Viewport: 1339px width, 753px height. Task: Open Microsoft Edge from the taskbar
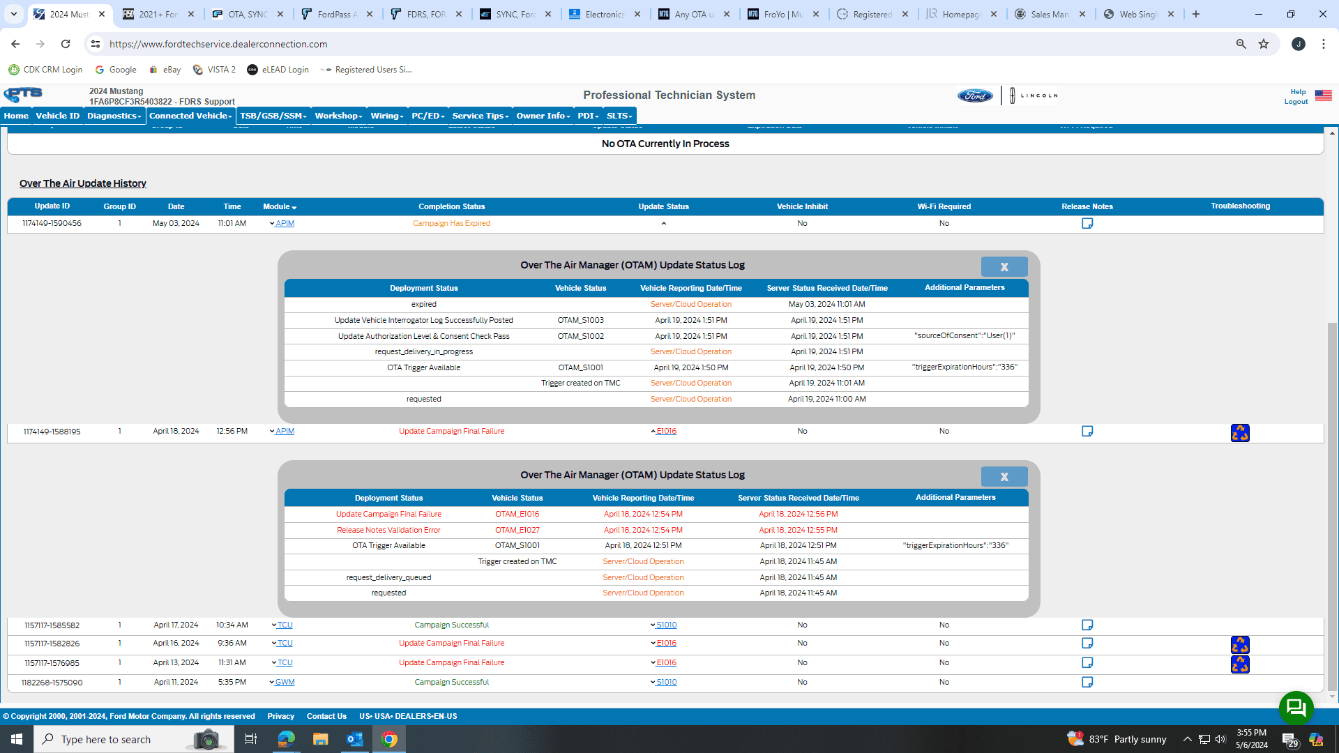[286, 739]
